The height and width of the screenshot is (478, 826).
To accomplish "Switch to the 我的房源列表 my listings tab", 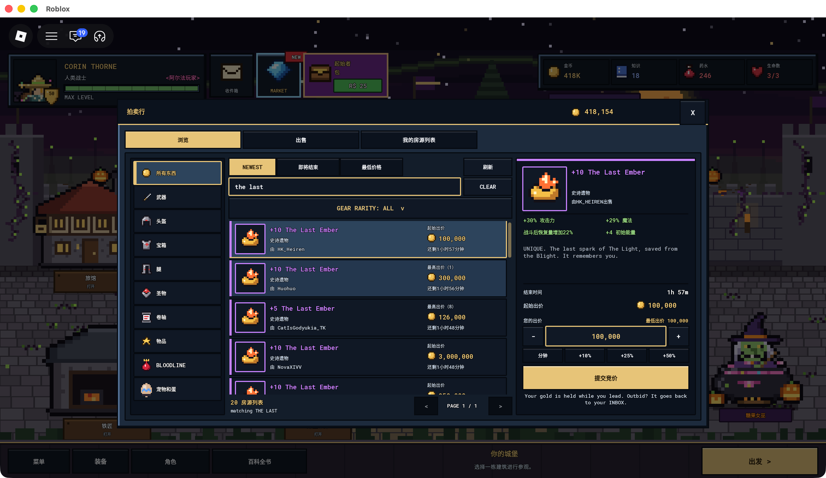I will point(419,140).
